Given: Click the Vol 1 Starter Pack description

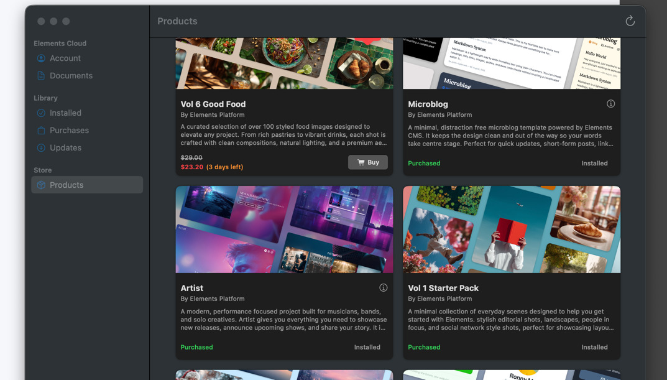Looking at the screenshot, I should [511, 320].
